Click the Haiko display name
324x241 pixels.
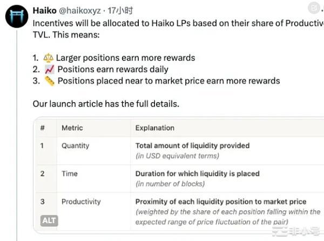point(45,11)
